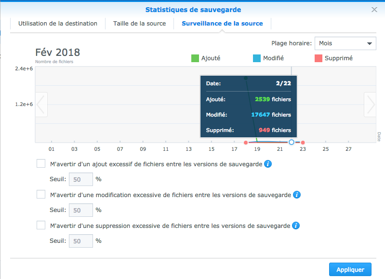Click the 'Plage horaire:' label
Viewport: 385px width, 279px height.
(292, 43)
